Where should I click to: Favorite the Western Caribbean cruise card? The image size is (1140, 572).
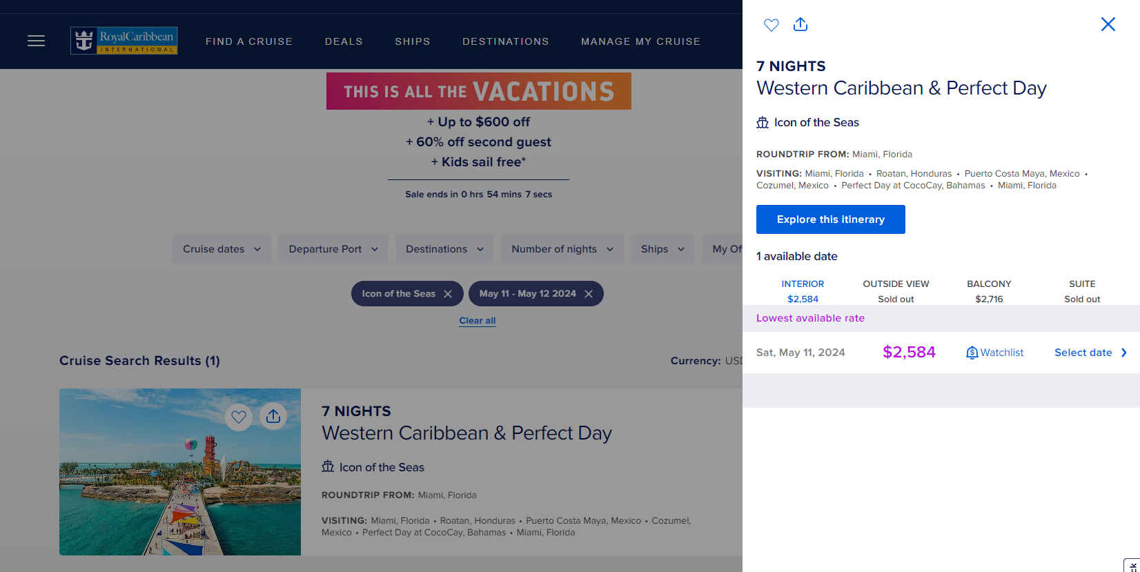coord(239,417)
